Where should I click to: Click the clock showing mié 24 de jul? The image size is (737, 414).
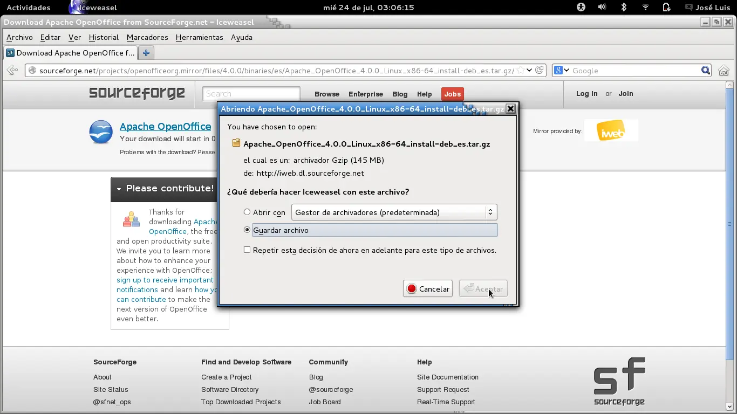pos(368,7)
